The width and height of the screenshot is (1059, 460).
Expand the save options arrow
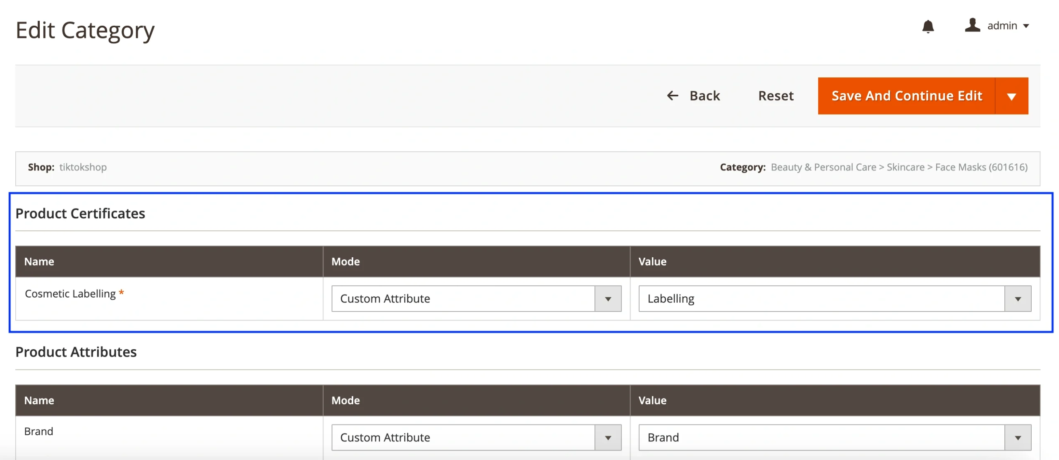coord(1011,96)
